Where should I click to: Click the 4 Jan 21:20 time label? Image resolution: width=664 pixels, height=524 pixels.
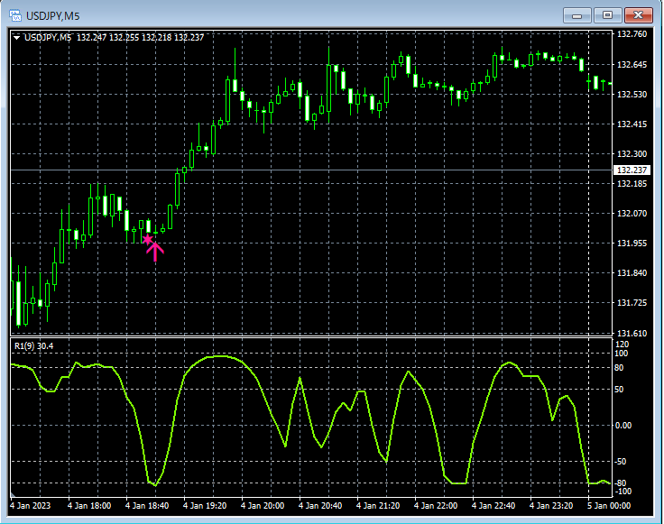(x=378, y=506)
